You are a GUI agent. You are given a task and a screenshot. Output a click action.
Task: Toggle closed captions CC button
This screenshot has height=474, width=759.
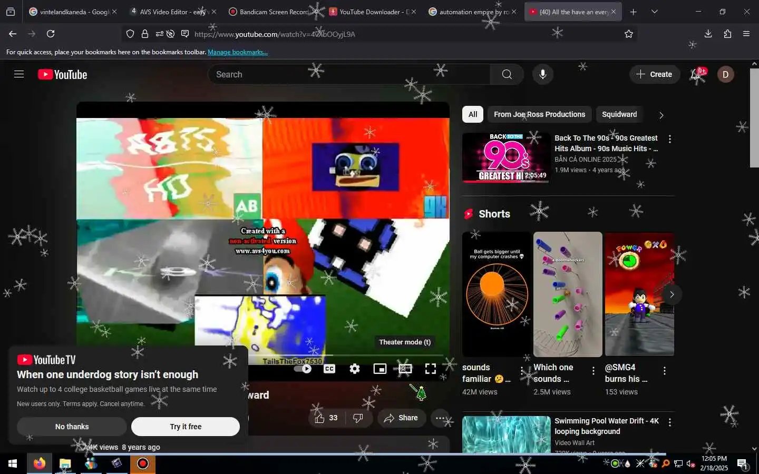point(329,369)
